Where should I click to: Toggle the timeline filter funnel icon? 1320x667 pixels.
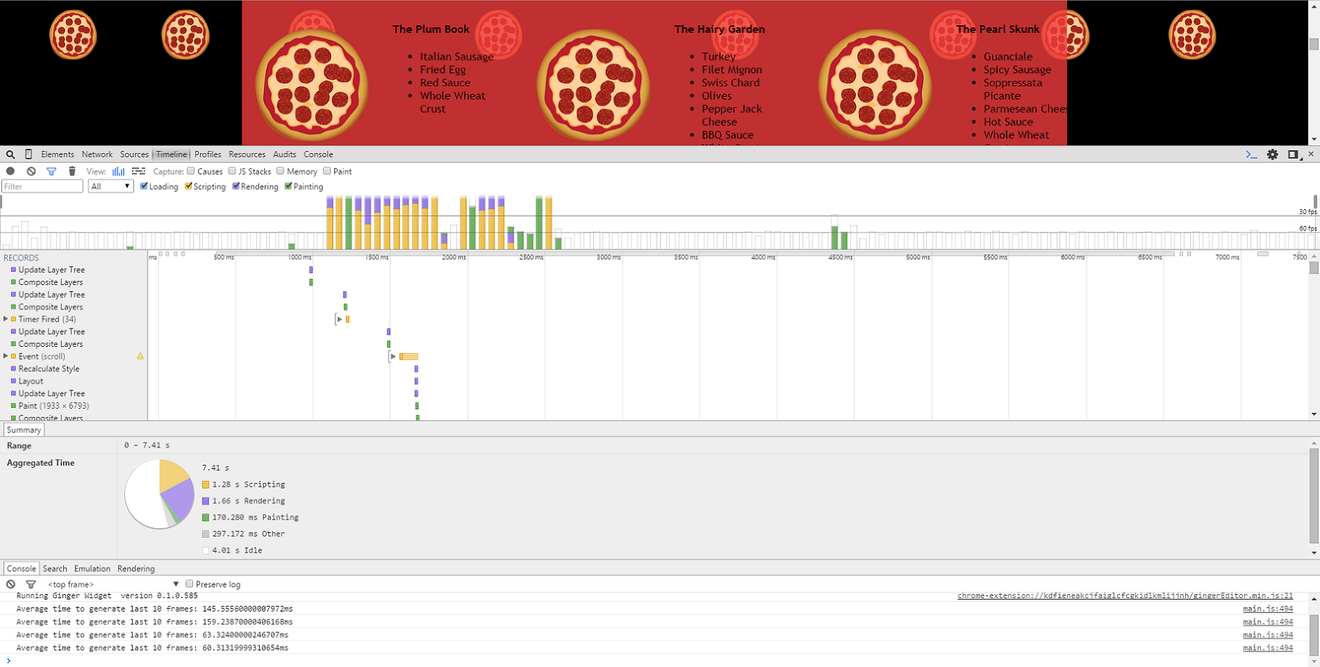51,171
